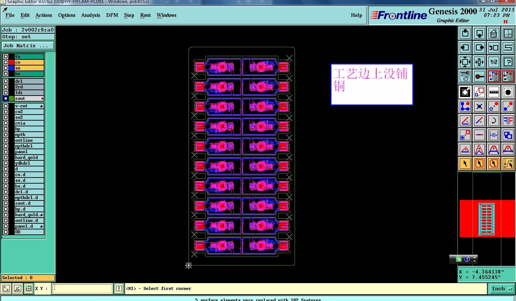Click the exclamation mark icon beside XY field
Screen dimensions: 516x301
point(119,288)
